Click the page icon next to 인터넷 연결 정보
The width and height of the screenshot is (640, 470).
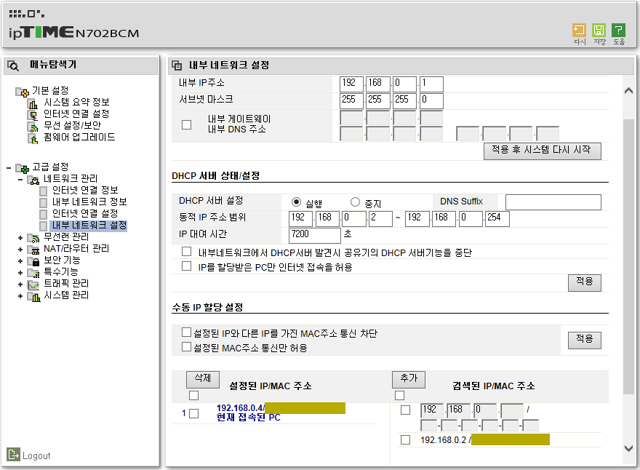(43, 191)
